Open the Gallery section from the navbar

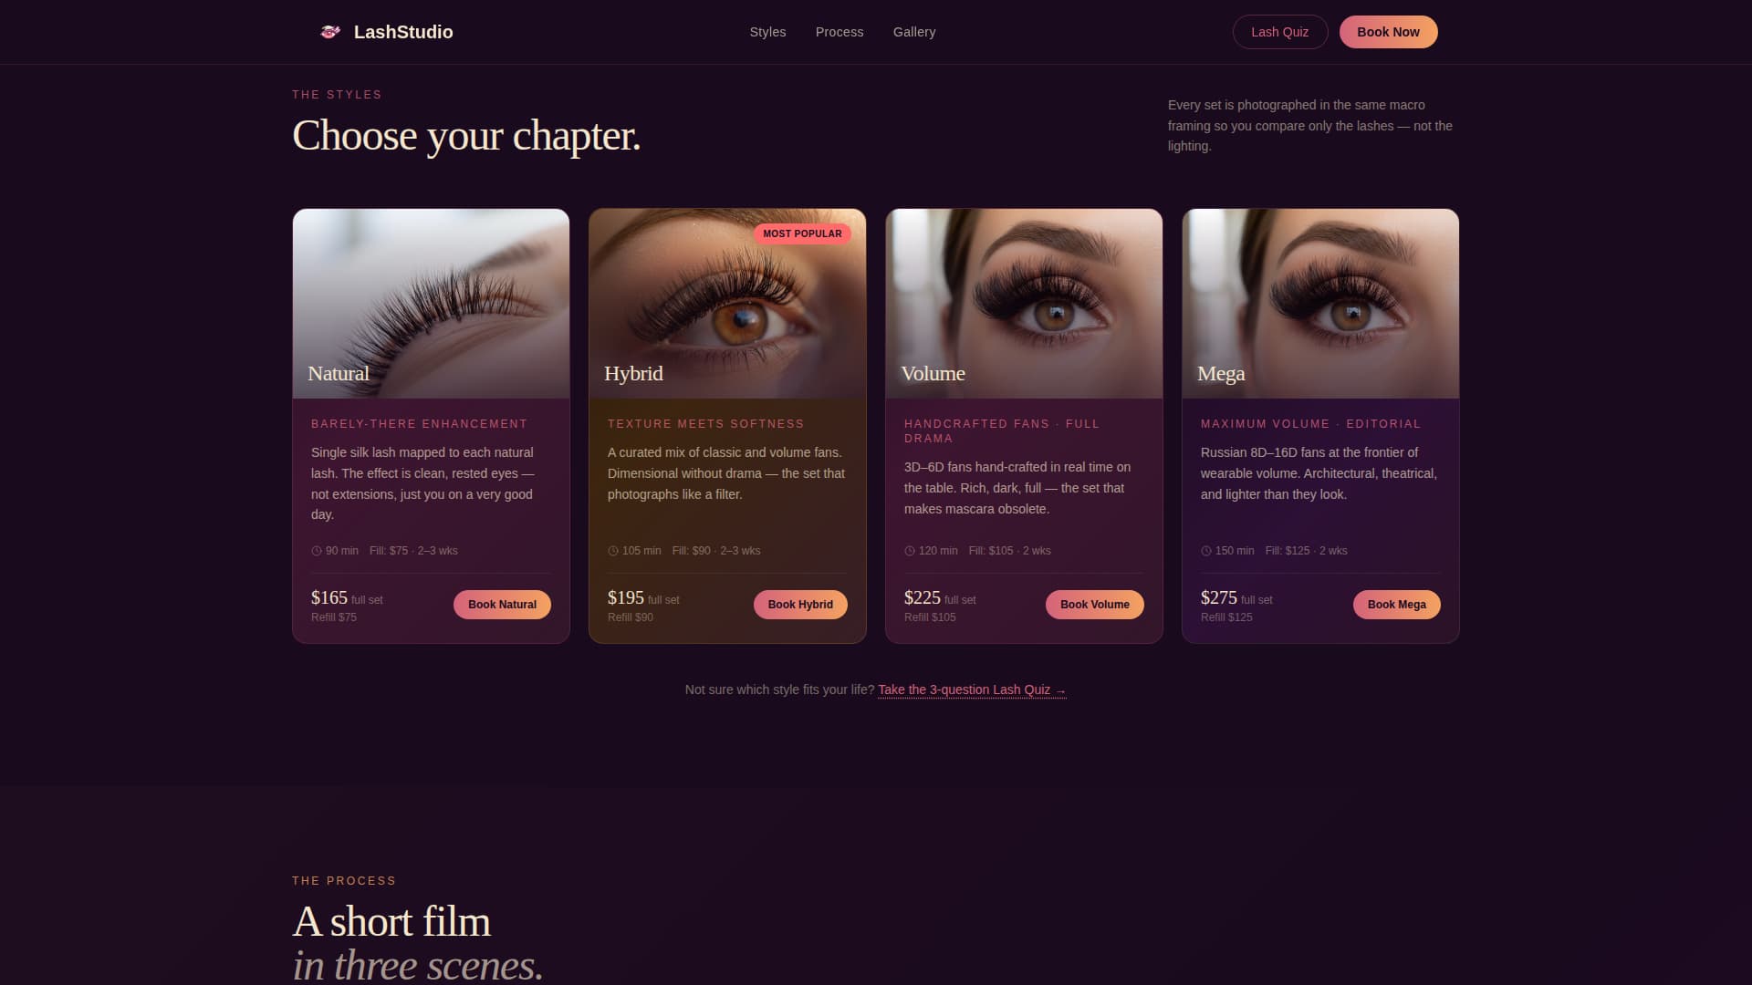914,32
